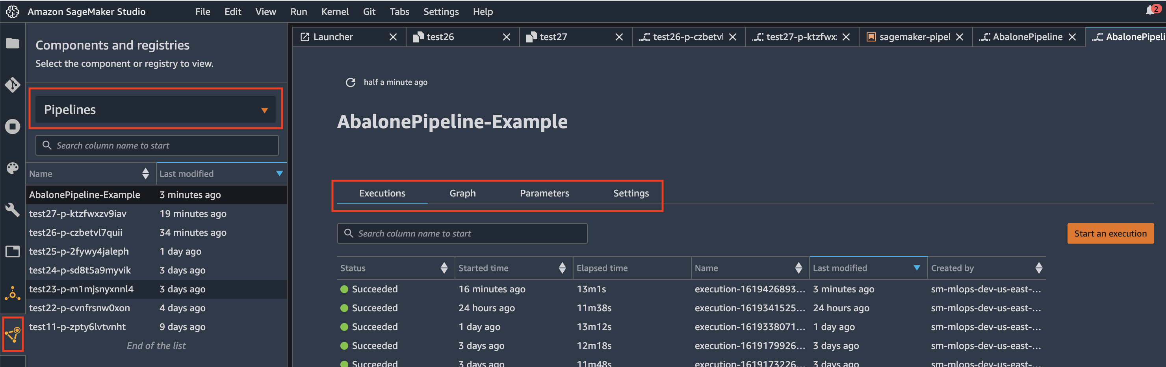Select test24-p-sd8t5a9myvik pipeline row
Screen dimensions: 1166x367
(x=156, y=270)
